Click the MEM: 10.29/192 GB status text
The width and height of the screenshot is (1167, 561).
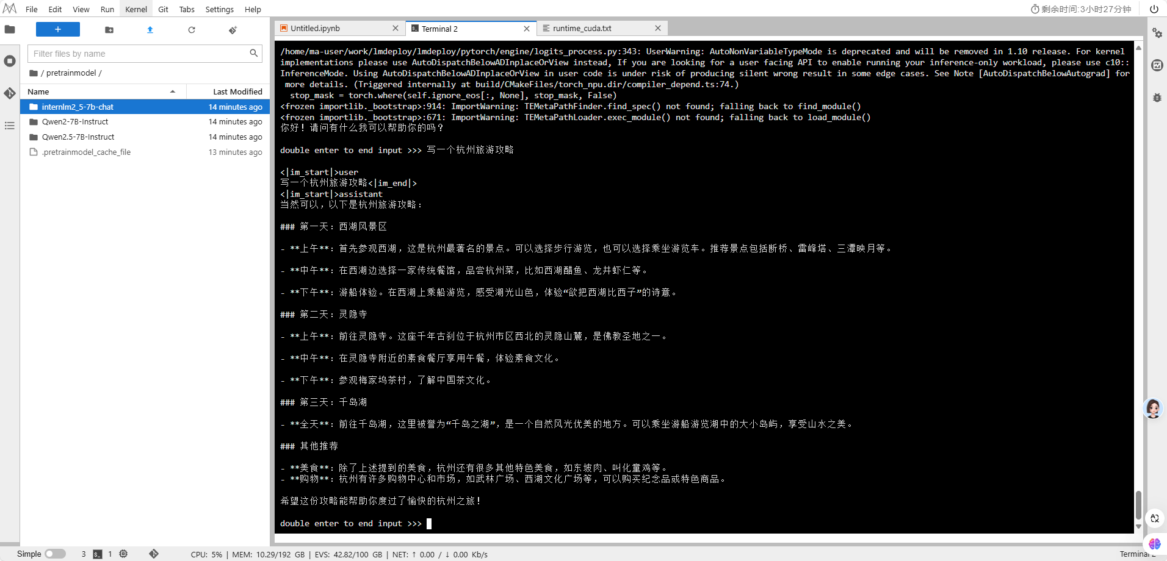pos(268,554)
